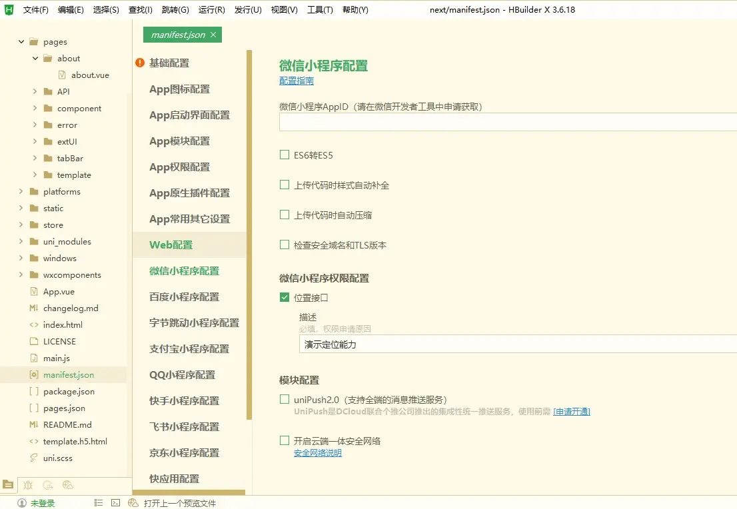
Task: Click the 微信小程序AppID input field
Action: pos(506,123)
